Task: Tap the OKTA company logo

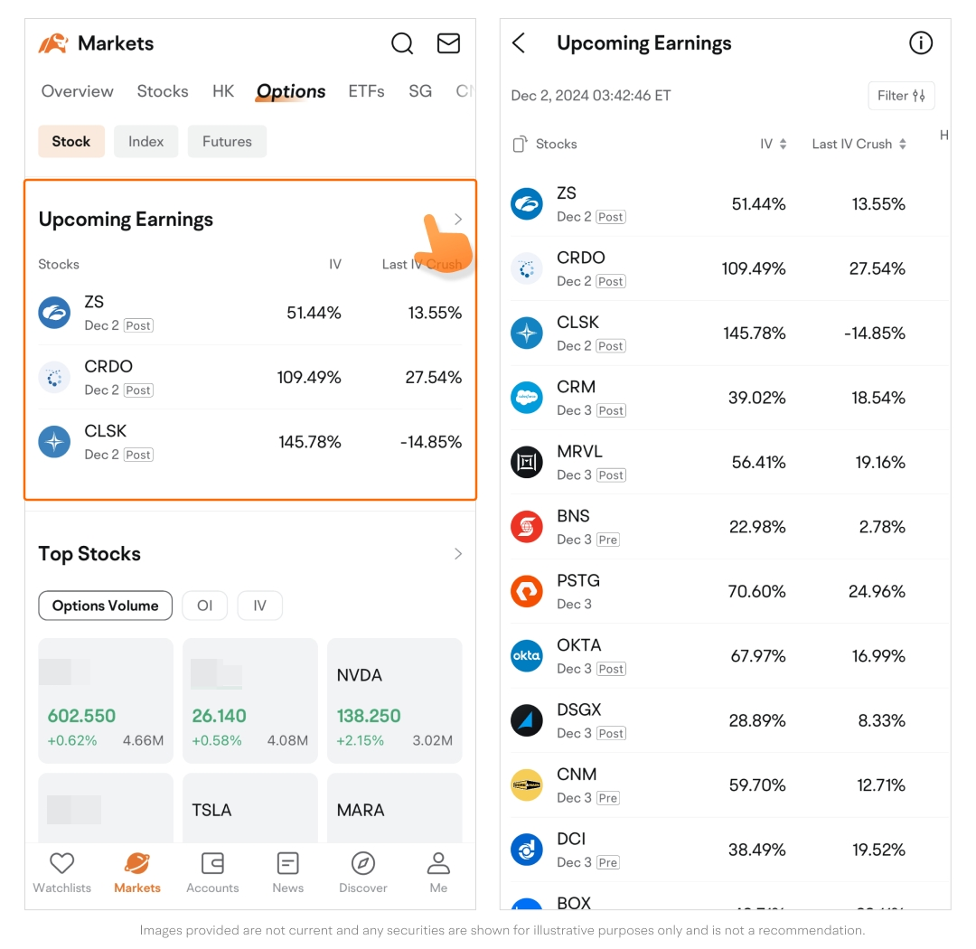Action: click(527, 655)
